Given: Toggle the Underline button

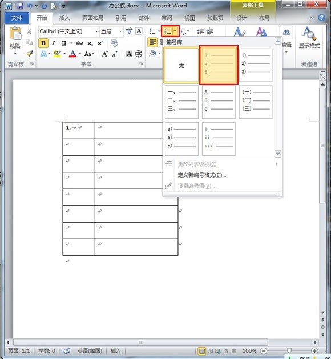Looking at the screenshot, I should point(64,43).
